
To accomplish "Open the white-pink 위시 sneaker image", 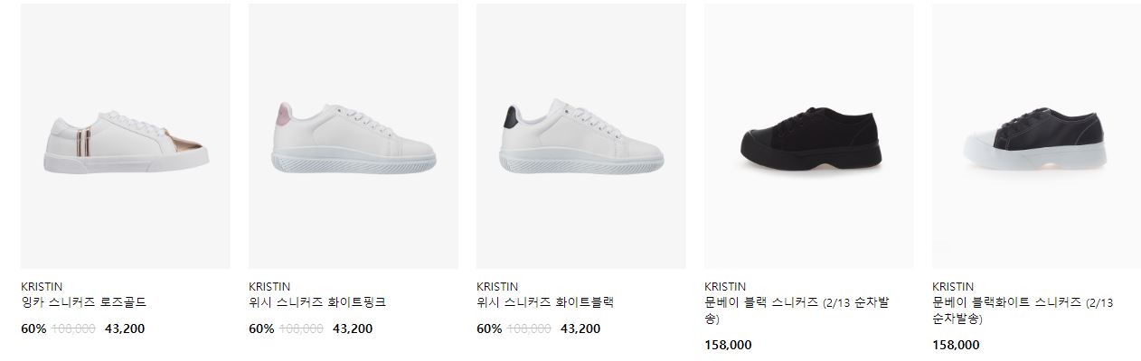I will tap(354, 136).
